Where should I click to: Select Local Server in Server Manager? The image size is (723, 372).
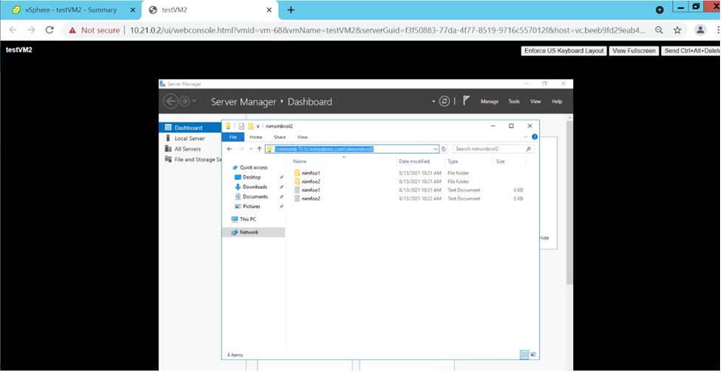point(190,138)
